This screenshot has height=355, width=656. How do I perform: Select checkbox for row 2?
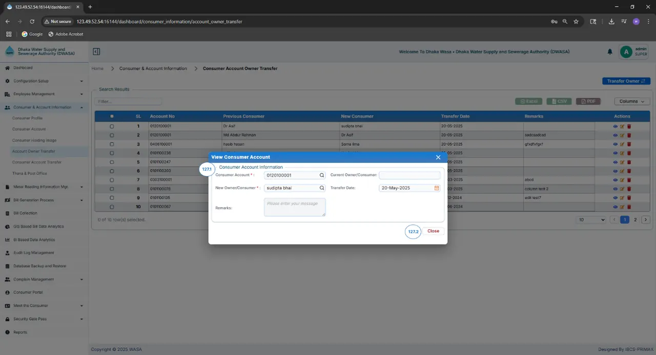point(112,135)
